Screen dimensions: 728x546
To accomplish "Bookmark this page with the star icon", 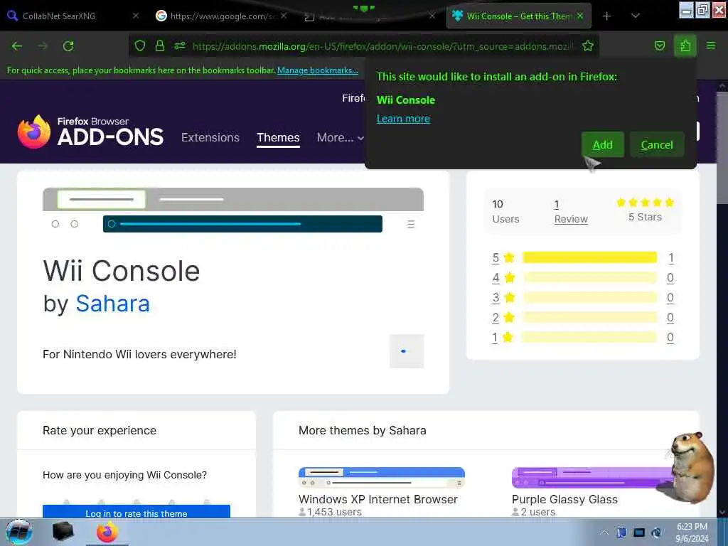I will [588, 45].
